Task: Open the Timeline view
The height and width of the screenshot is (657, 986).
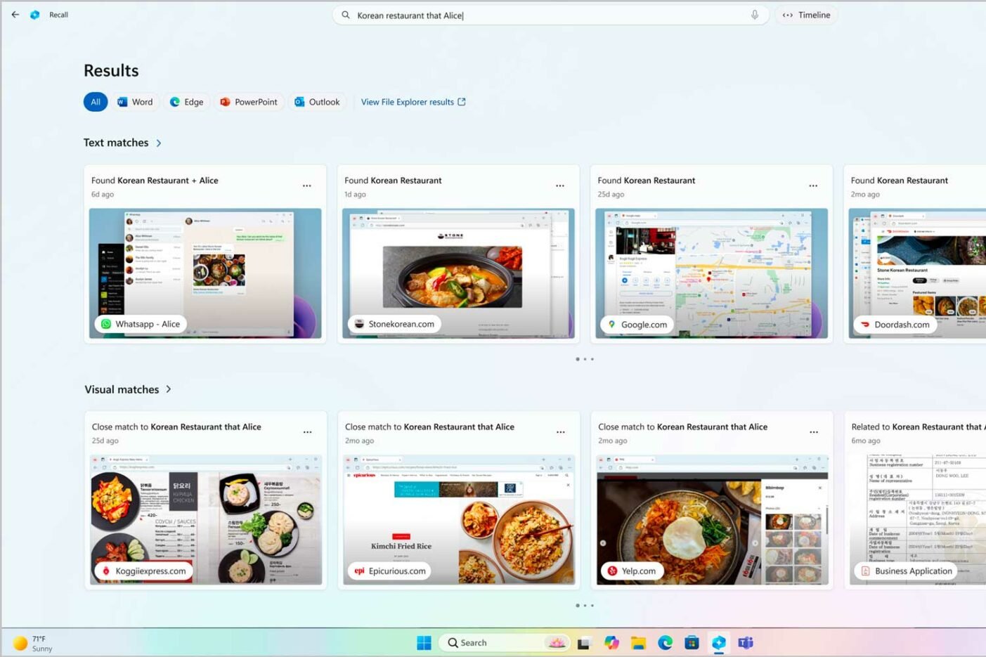Action: 806,15
